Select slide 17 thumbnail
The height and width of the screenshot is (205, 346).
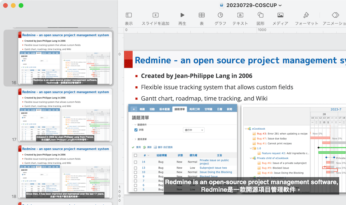(x=65, y=115)
